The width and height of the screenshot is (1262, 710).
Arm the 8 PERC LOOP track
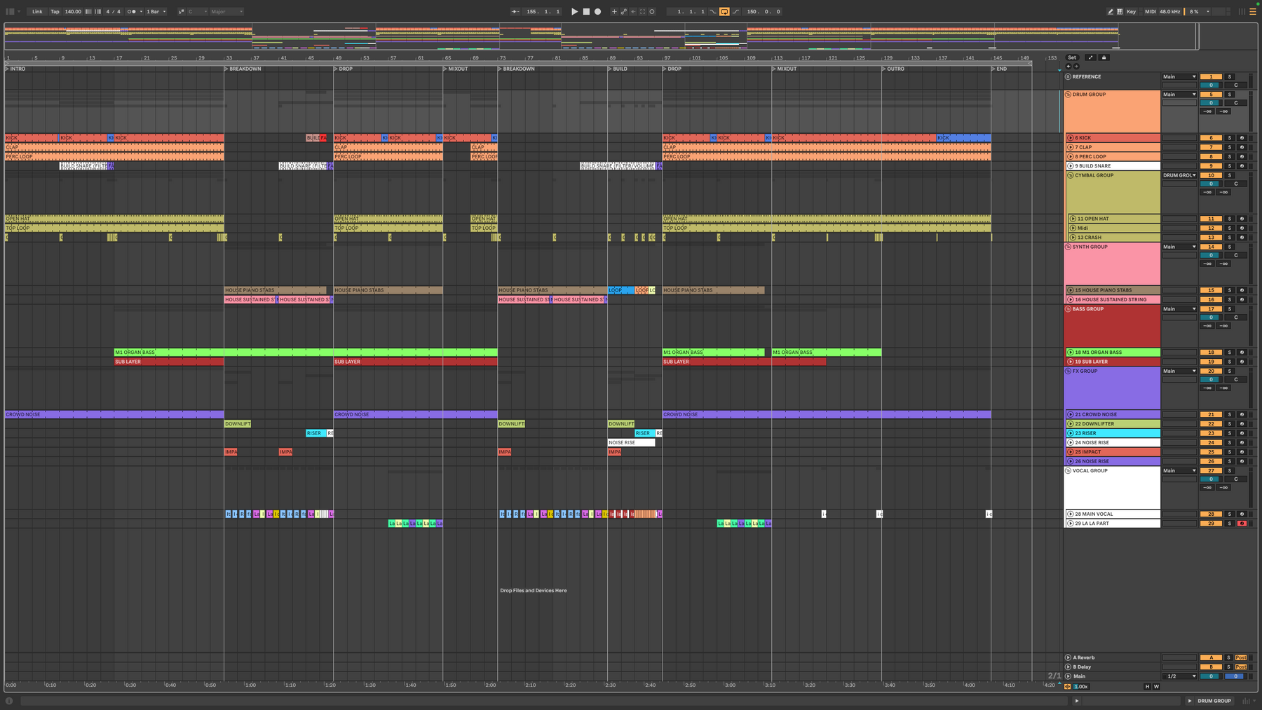coord(1242,156)
